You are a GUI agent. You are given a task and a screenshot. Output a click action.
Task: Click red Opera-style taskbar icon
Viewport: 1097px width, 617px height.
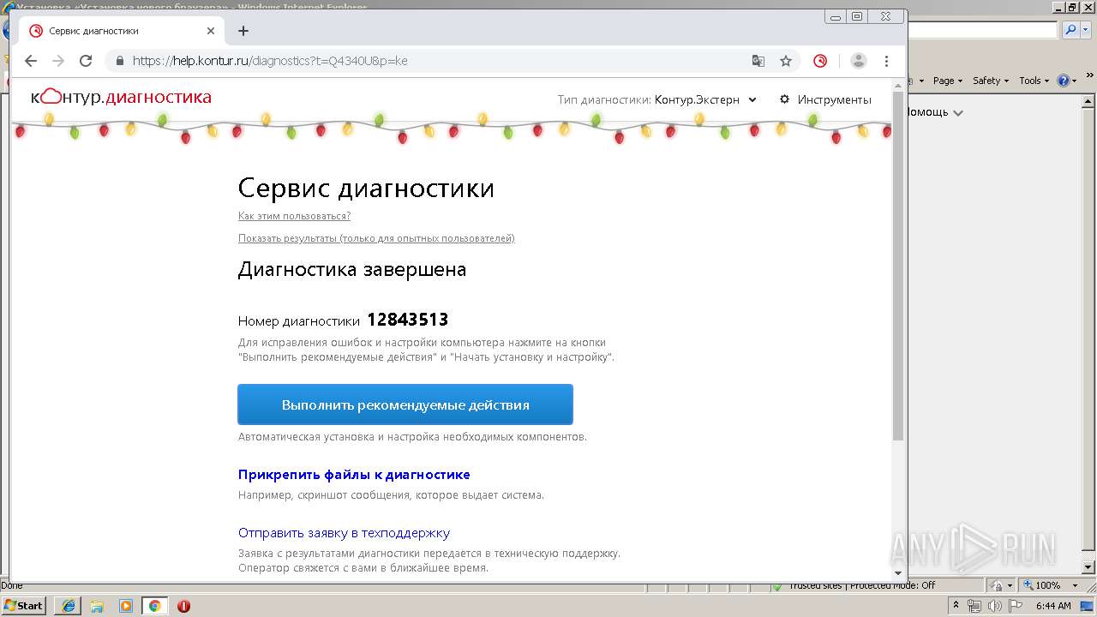click(183, 606)
